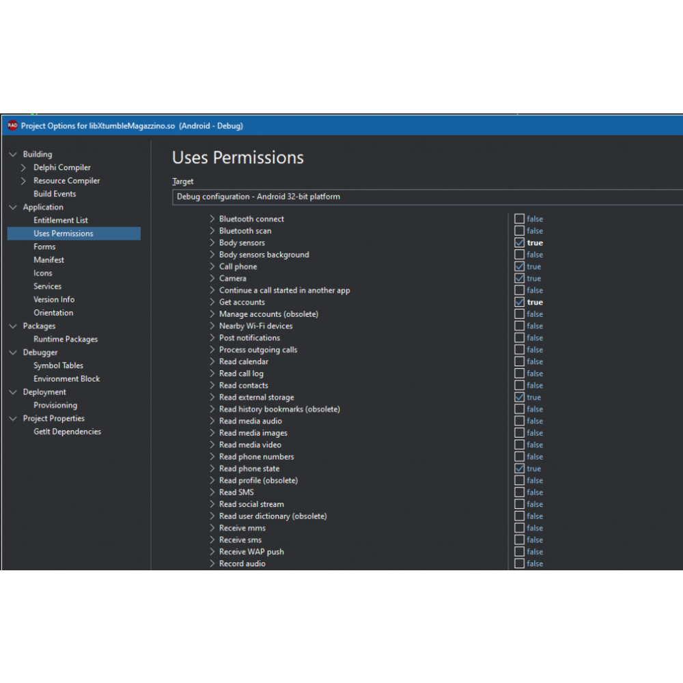Go to the Version Info page
Viewport: 683px width, 683px height.
54,300
